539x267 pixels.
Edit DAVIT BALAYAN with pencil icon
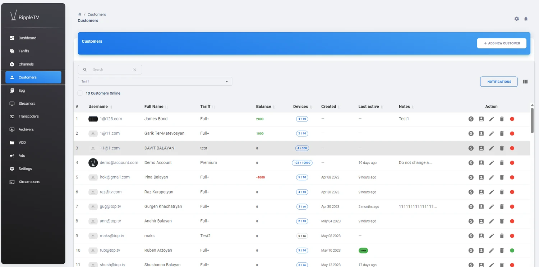coord(492,148)
